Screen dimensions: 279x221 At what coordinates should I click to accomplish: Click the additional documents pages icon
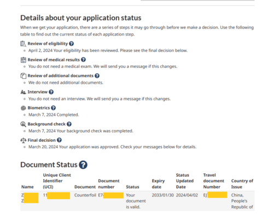point(23,76)
